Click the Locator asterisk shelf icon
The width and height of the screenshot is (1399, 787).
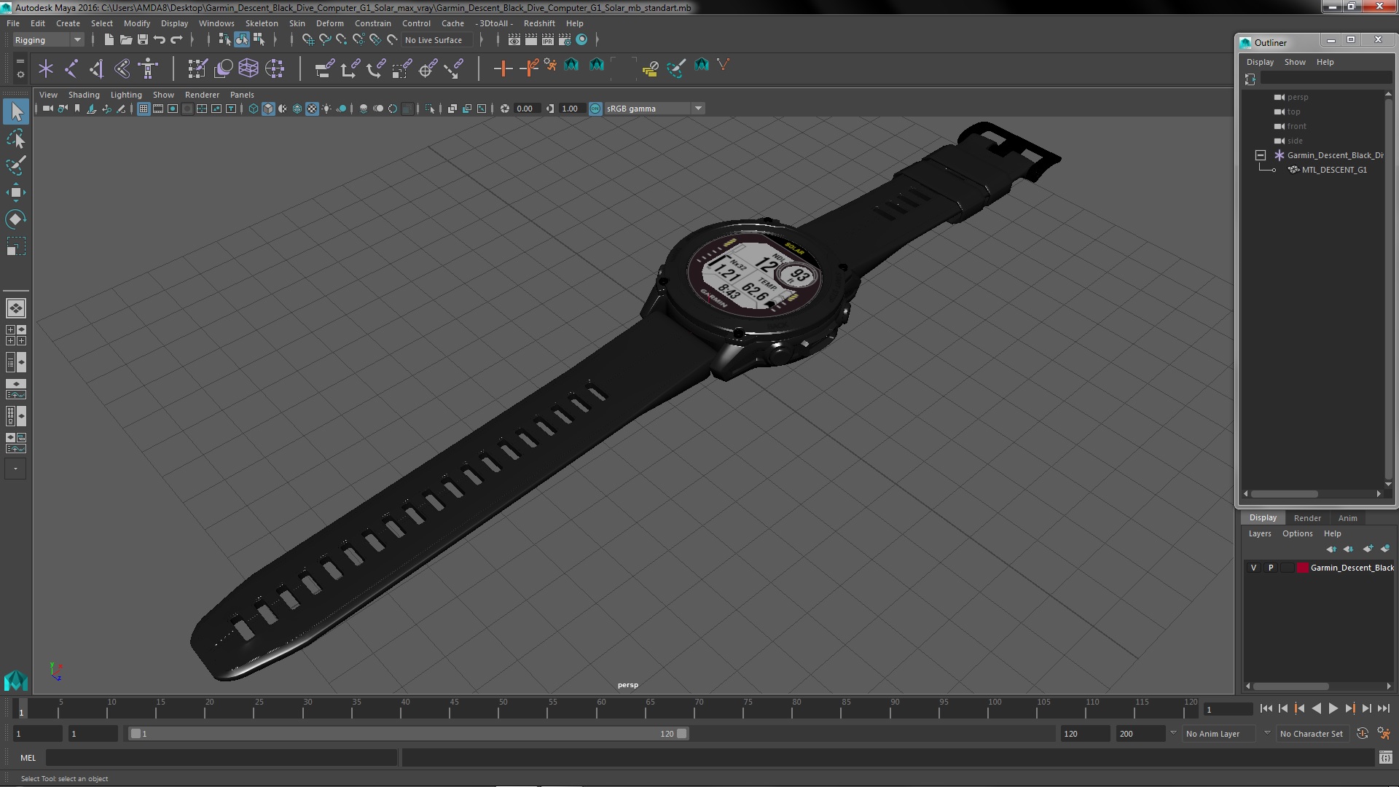pyautogui.click(x=46, y=68)
